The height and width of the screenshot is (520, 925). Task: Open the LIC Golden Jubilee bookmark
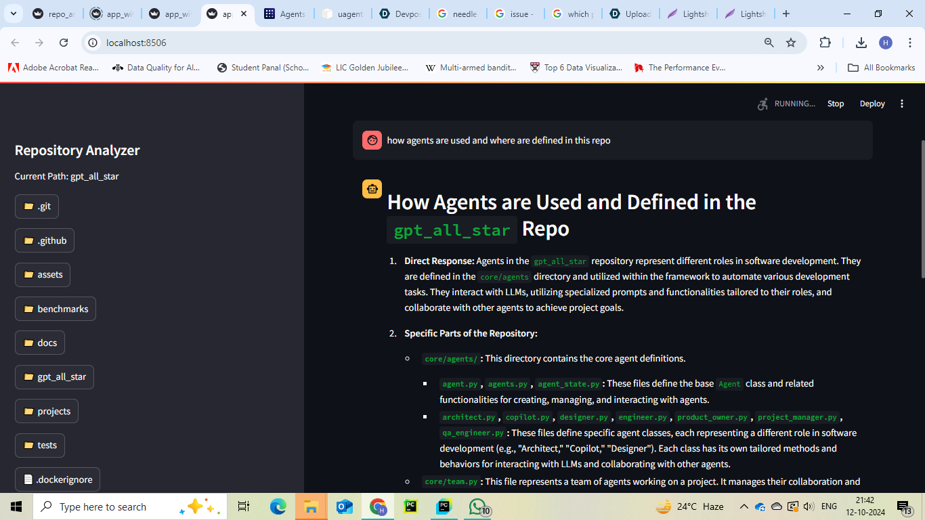pyautogui.click(x=365, y=68)
